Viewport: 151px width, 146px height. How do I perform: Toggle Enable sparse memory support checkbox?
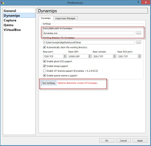pos(44,75)
